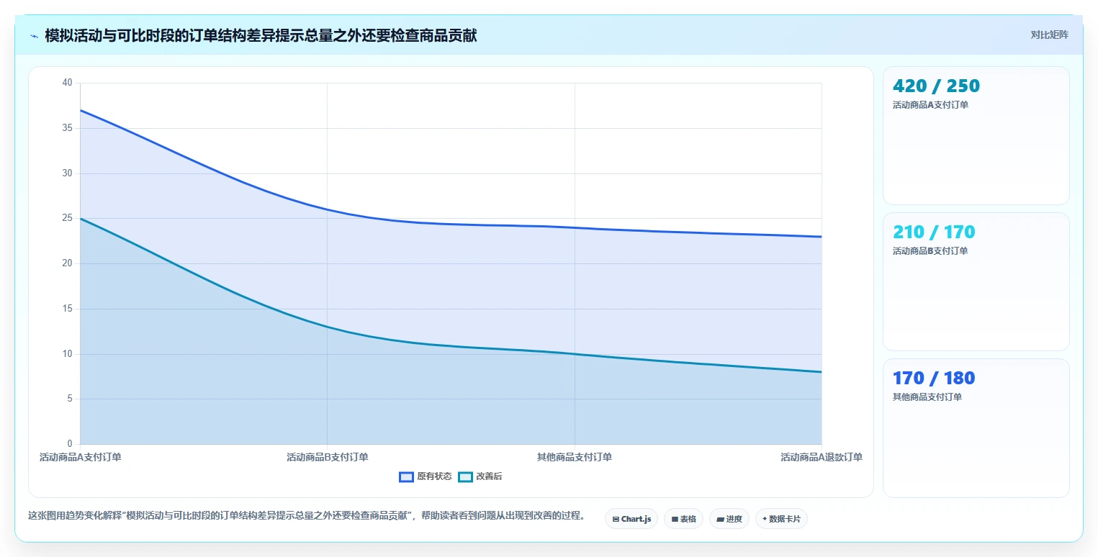Image resolution: width=1098 pixels, height=557 pixels.
Task: Open the 210 / 170 data card
Action: [x=976, y=281]
